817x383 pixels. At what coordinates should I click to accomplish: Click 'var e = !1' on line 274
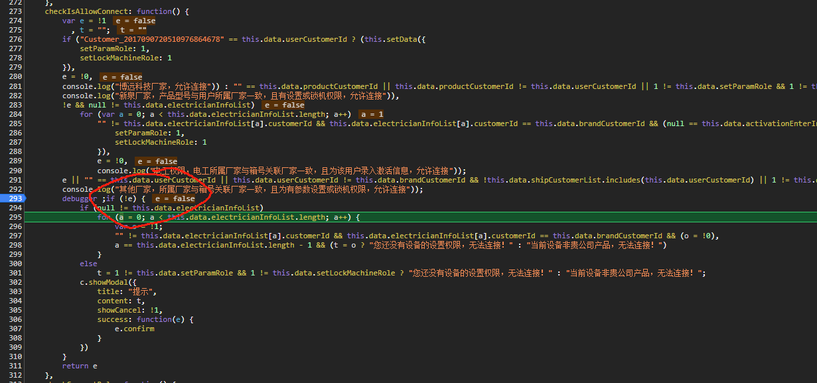[x=84, y=21]
